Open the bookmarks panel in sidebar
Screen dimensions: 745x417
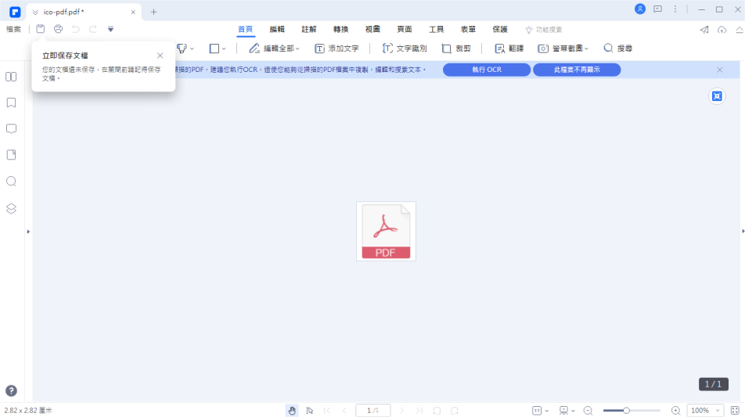coord(11,102)
